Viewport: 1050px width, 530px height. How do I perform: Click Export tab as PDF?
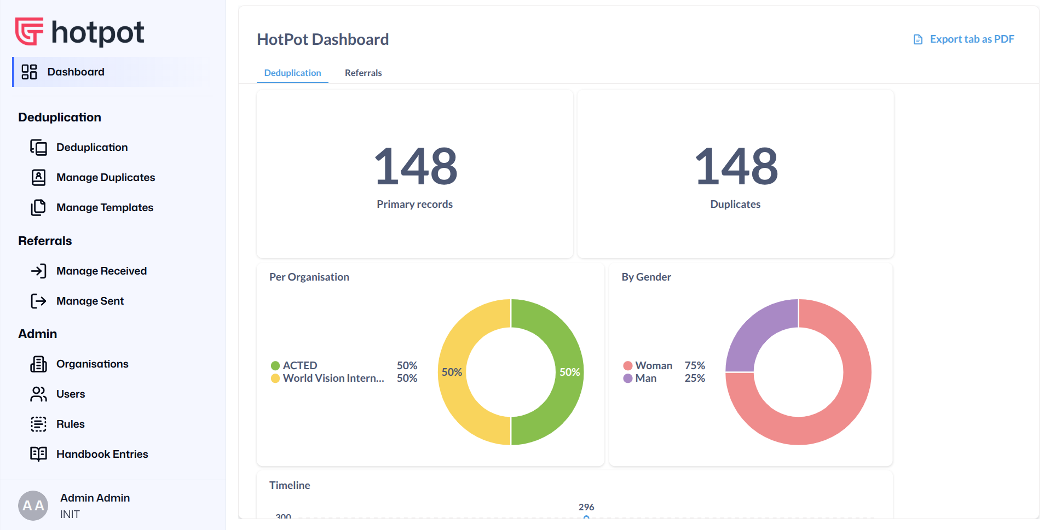[964, 39]
